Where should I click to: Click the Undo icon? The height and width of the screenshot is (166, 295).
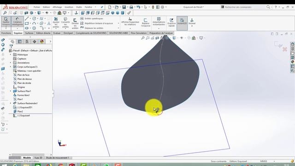pyautogui.click(x=138, y=7)
